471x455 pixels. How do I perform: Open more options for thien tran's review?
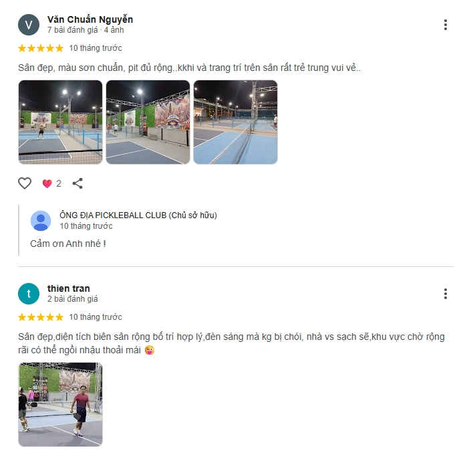pyautogui.click(x=446, y=294)
